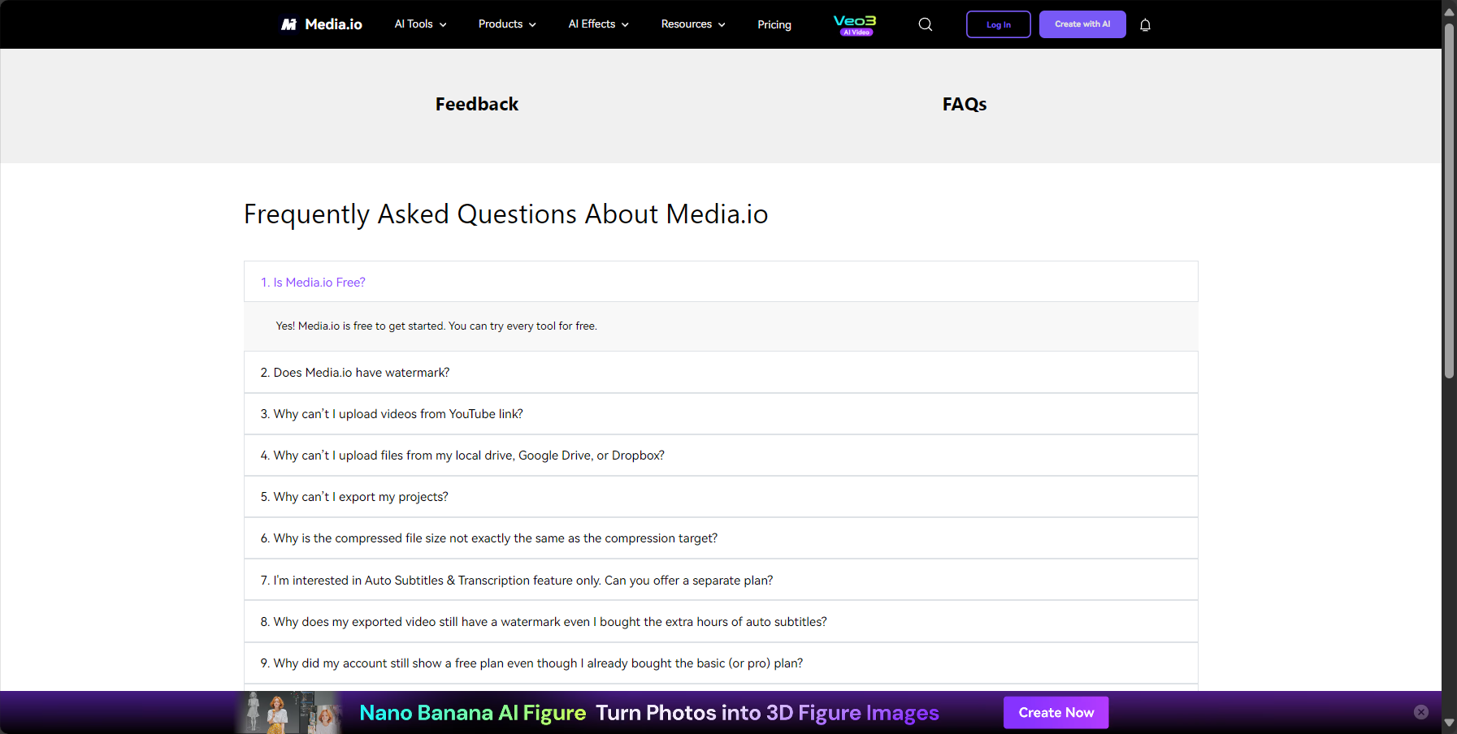Expand 'Why can't I export my projects?'
The width and height of the screenshot is (1457, 734).
pyautogui.click(x=721, y=497)
